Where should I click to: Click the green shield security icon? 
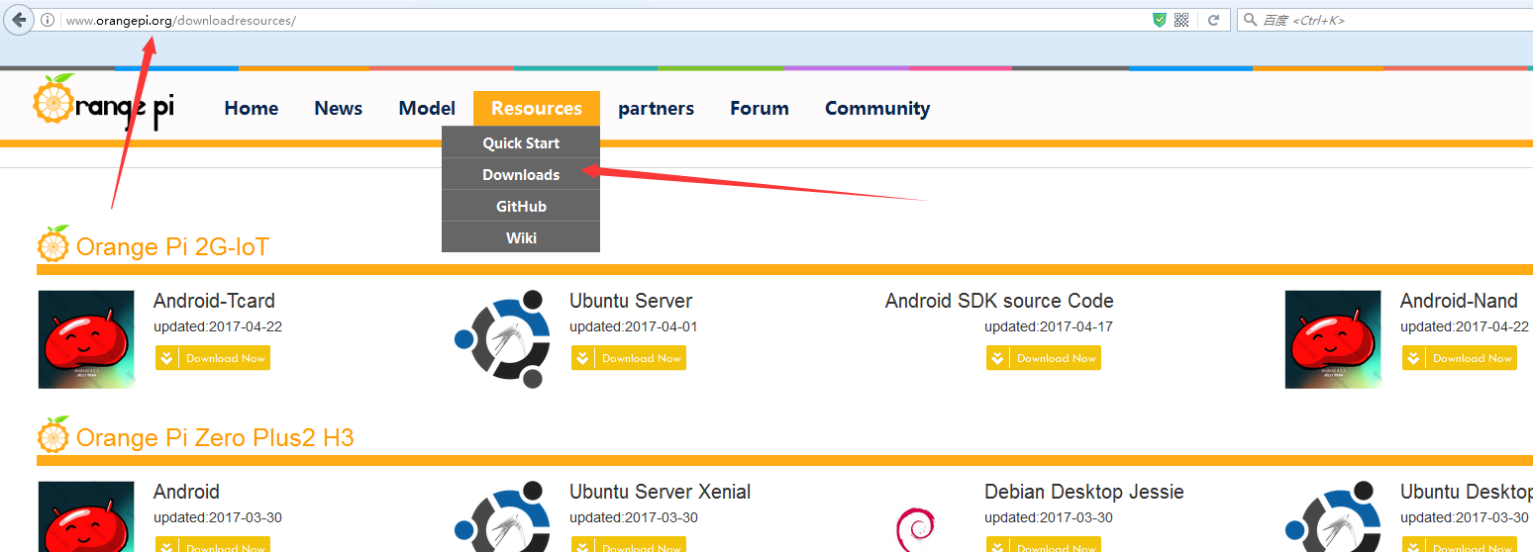click(x=1160, y=20)
